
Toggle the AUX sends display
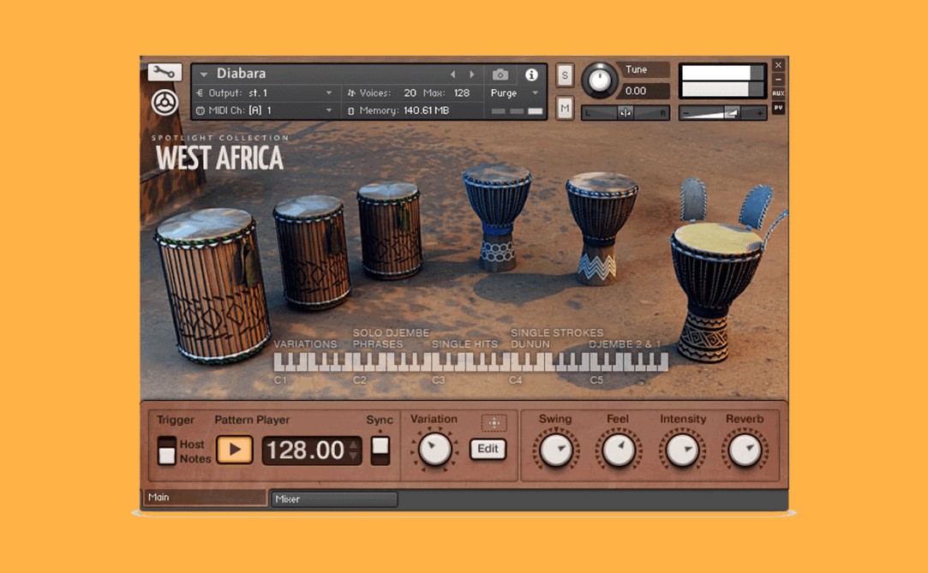pos(778,93)
